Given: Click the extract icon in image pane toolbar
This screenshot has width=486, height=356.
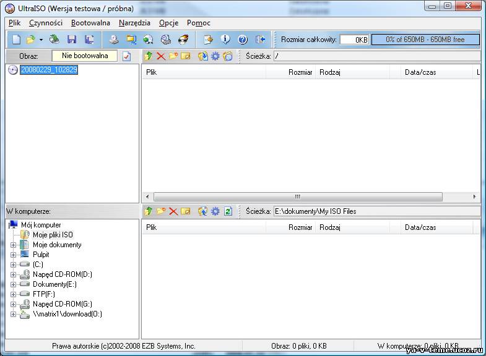Looking at the screenshot, I should [x=203, y=56].
